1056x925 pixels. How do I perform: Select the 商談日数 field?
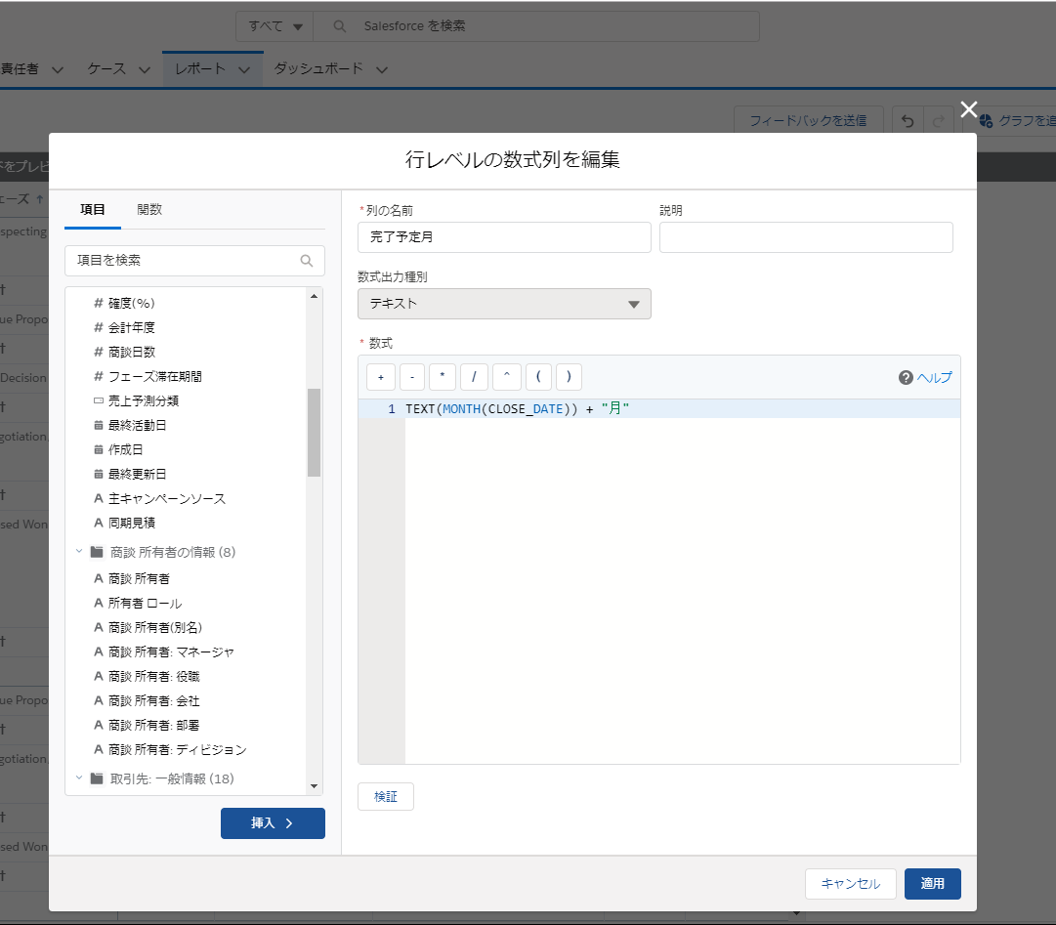[131, 352]
